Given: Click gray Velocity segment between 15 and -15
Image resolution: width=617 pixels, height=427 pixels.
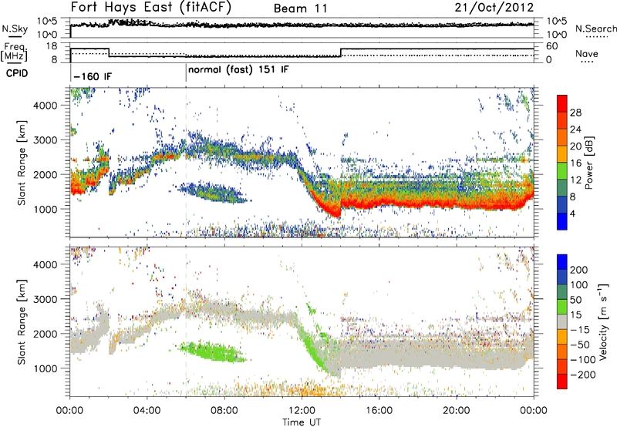Looking at the screenshot, I should (x=562, y=321).
